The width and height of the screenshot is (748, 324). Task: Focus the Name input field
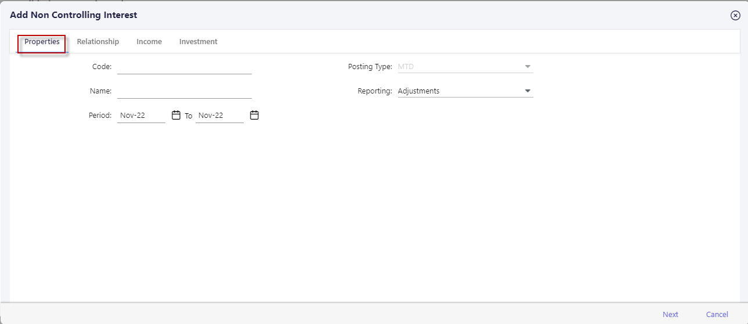coord(184,91)
